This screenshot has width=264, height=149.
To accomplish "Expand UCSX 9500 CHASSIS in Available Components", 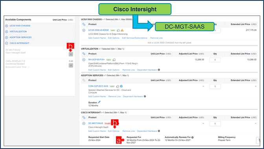I will pos(7,26).
